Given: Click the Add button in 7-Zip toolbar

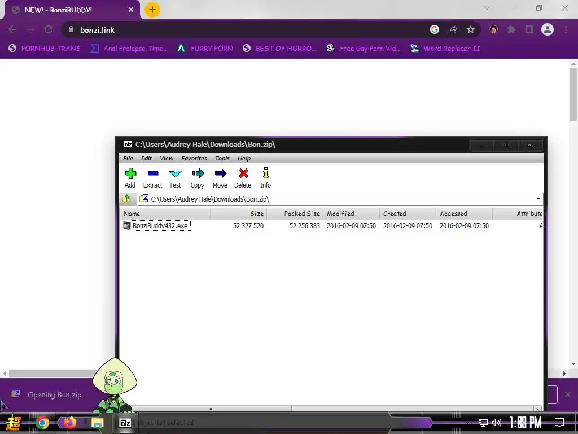Looking at the screenshot, I should 130,178.
